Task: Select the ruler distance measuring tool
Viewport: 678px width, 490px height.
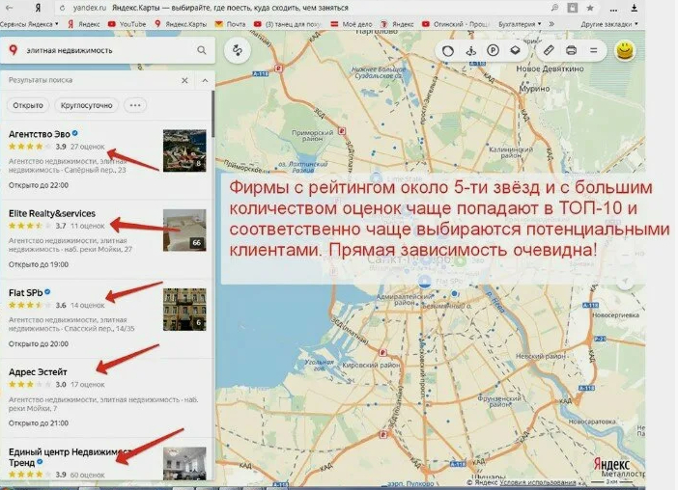Action: [548, 49]
